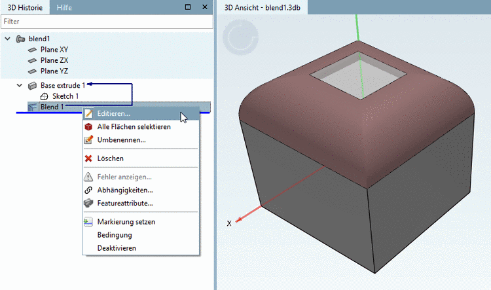Switch to the 3D Historie tab
The image size is (491, 290).
point(25,7)
